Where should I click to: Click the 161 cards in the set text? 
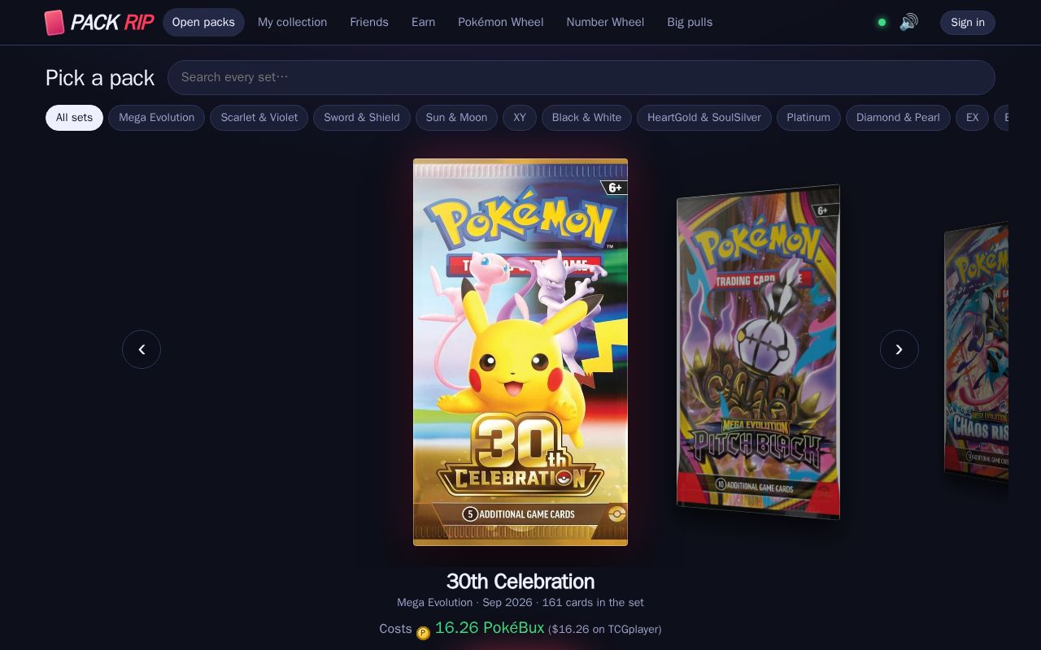[593, 603]
